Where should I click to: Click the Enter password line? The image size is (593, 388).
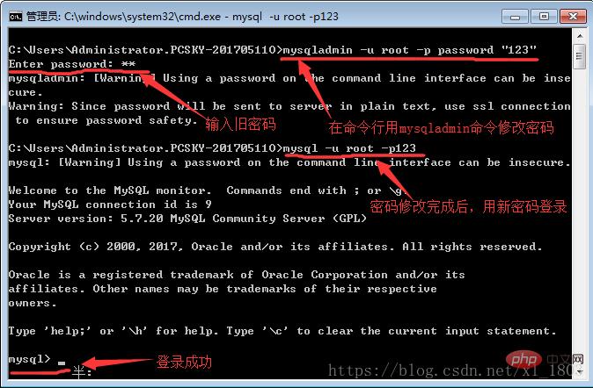point(72,64)
